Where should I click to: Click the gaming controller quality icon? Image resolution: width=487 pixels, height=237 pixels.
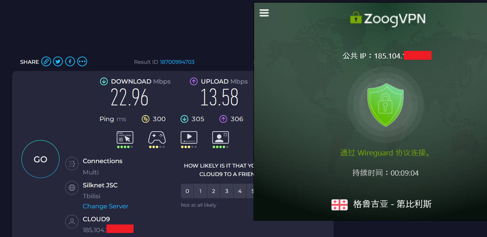pyautogui.click(x=157, y=138)
